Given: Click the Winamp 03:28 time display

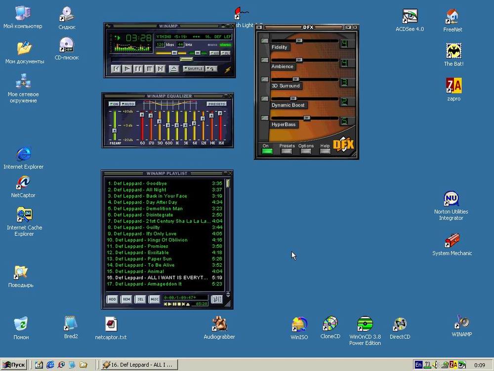Looking at the screenshot, I should click(x=139, y=38).
